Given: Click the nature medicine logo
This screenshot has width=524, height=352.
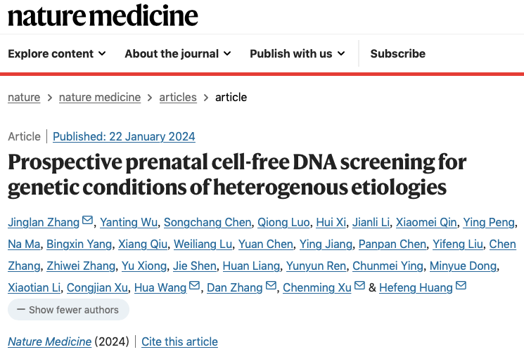Looking at the screenshot, I should point(103,15).
